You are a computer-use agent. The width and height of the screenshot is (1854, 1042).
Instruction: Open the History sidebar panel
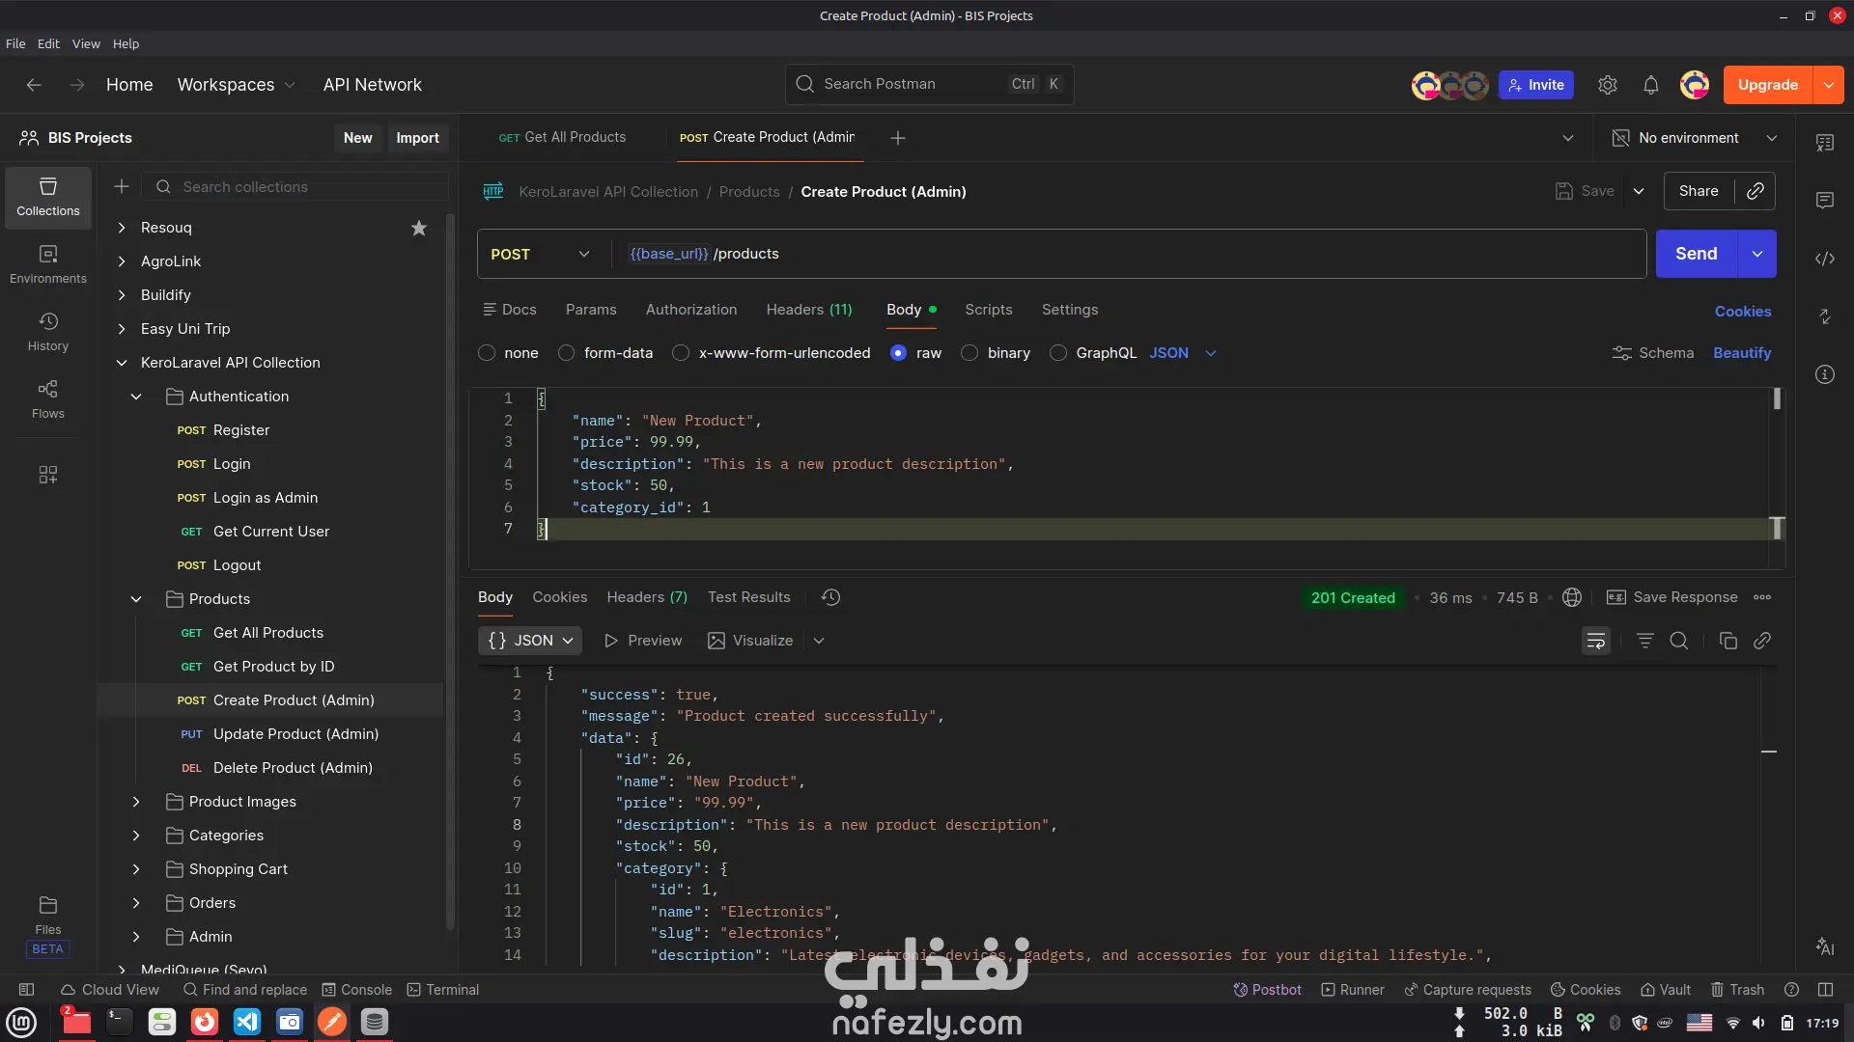click(47, 331)
